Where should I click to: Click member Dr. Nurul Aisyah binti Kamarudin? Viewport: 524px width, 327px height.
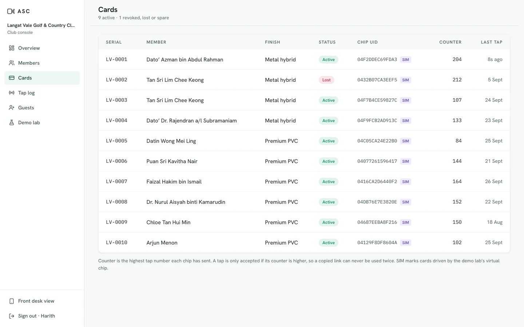pyautogui.click(x=186, y=202)
